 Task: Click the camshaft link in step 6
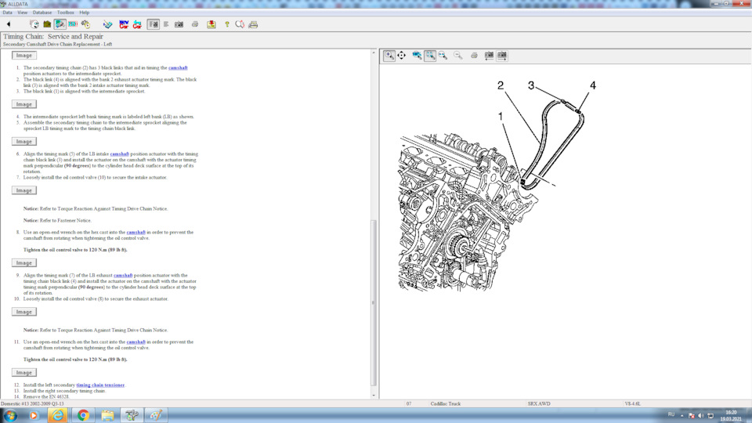(119, 154)
